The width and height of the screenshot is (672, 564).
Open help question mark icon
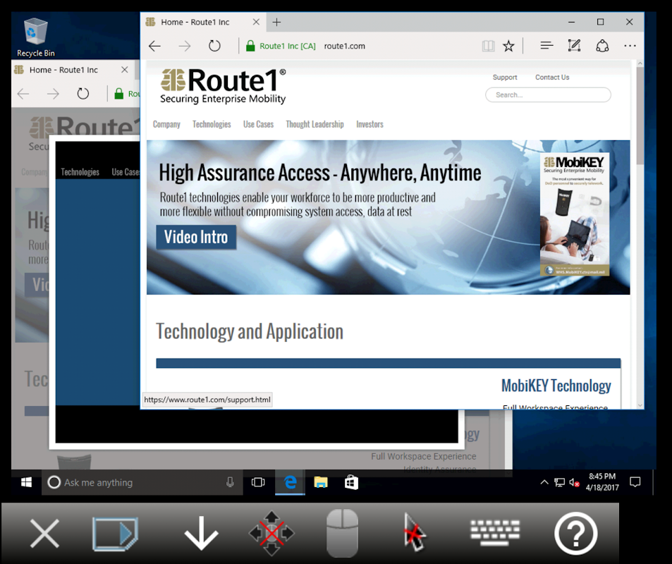tap(576, 534)
